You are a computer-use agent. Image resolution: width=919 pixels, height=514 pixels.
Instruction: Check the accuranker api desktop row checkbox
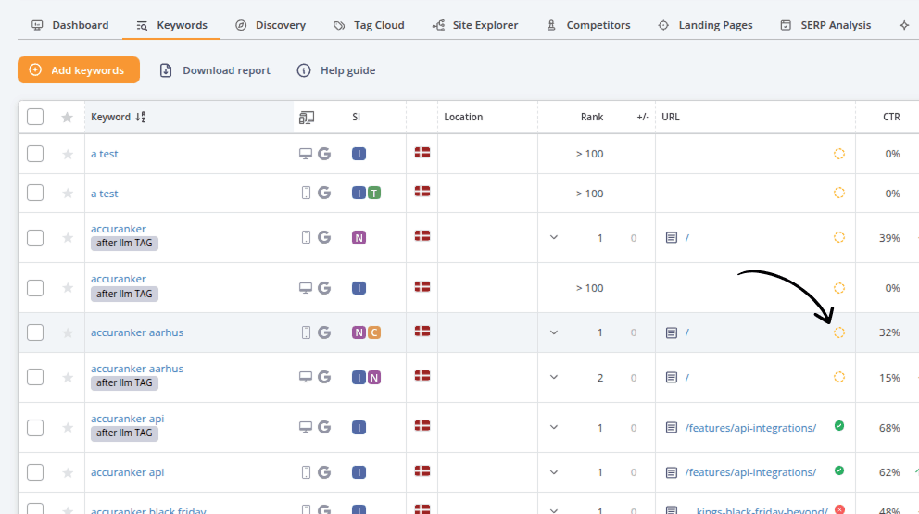point(35,427)
